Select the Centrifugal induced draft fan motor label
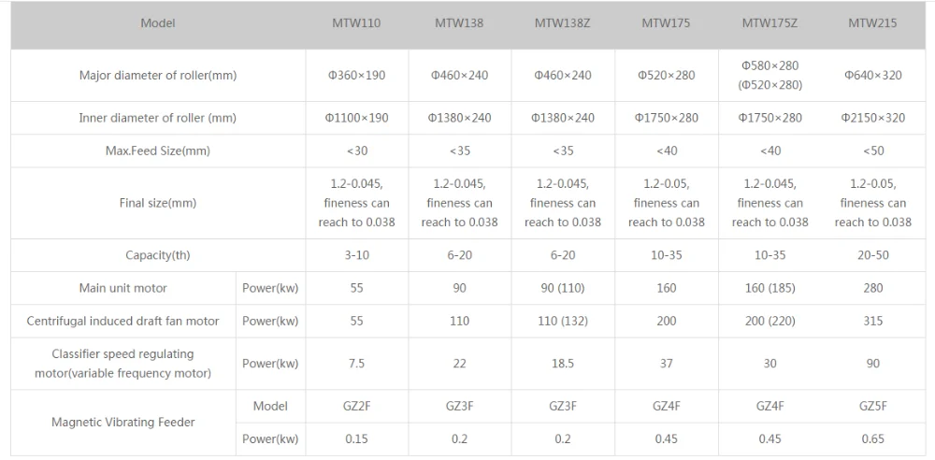 123,321
